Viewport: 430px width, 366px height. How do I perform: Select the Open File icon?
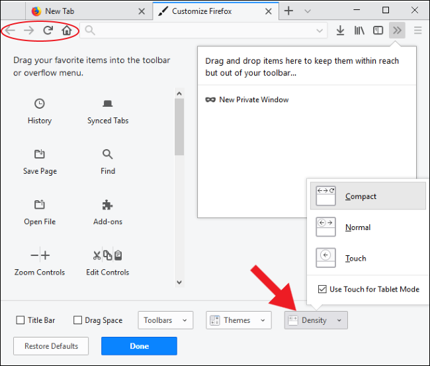40,204
